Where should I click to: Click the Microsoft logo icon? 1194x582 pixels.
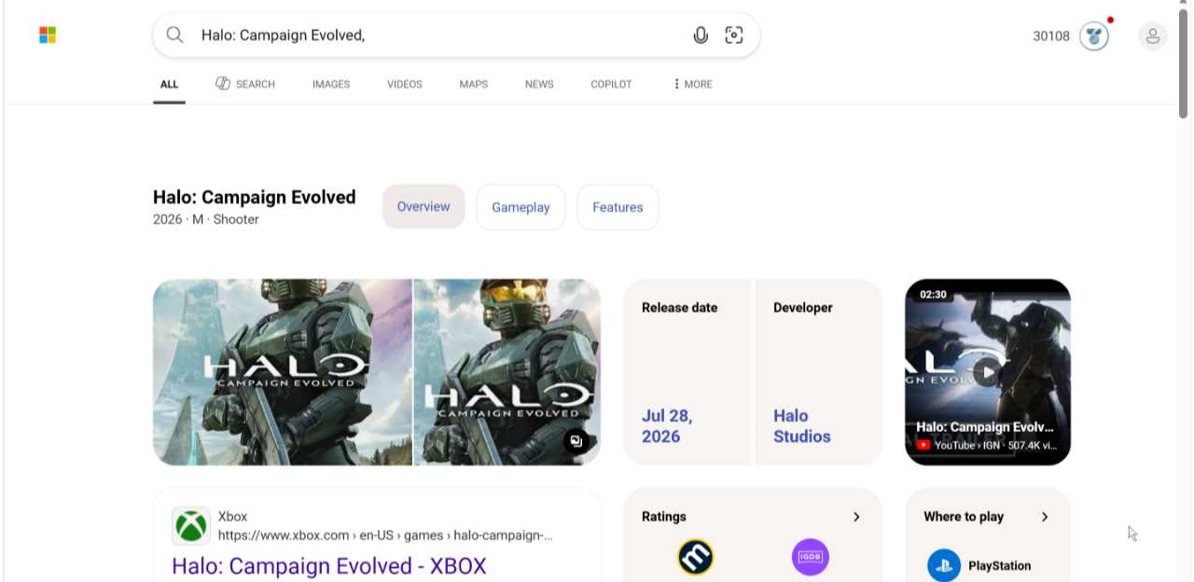pos(48,35)
